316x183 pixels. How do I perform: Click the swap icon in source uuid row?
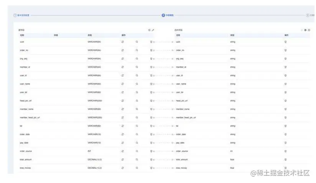pos(123,42)
